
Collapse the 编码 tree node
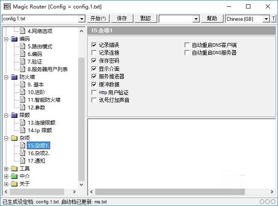pyautogui.click(x=6, y=39)
